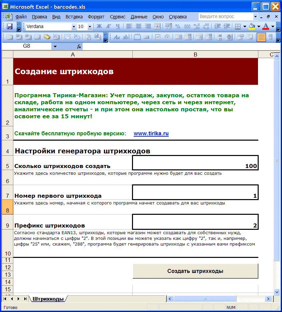Open the www.tirika.ru link
The width and height of the screenshot is (282, 312).
(x=151, y=134)
